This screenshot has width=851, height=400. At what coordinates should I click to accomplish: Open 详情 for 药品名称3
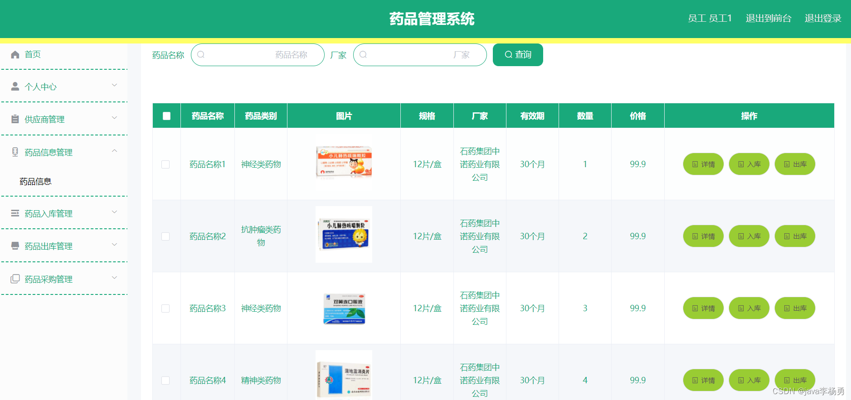703,308
